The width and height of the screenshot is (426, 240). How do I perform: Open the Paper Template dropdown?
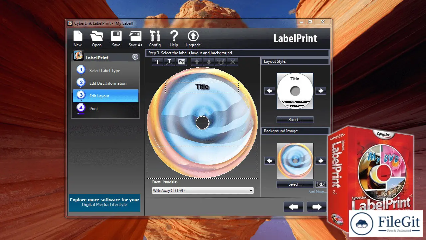[x=203, y=191]
